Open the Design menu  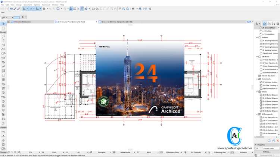coord(19,5)
